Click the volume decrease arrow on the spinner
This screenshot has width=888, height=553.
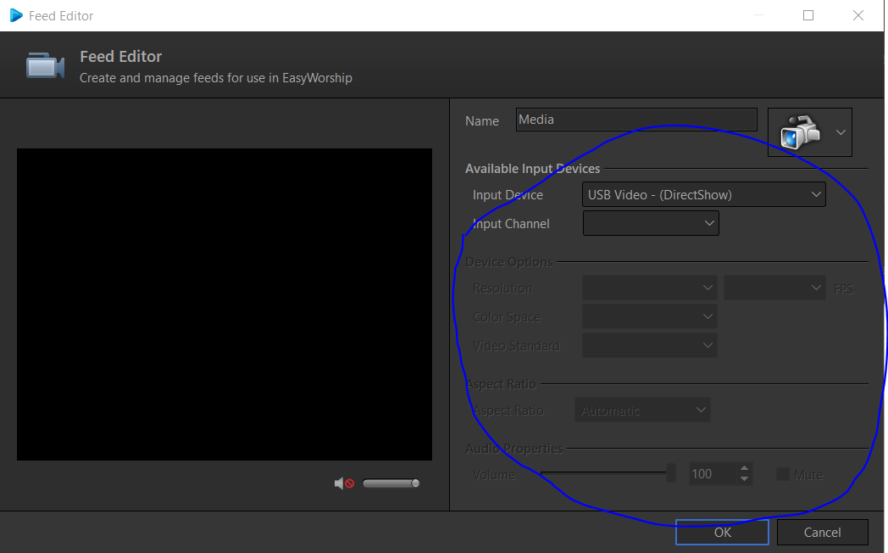(x=744, y=478)
